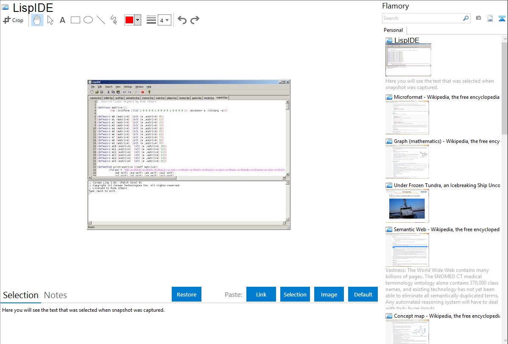
Task: Click inside the Flamory search field
Action: pos(422,18)
